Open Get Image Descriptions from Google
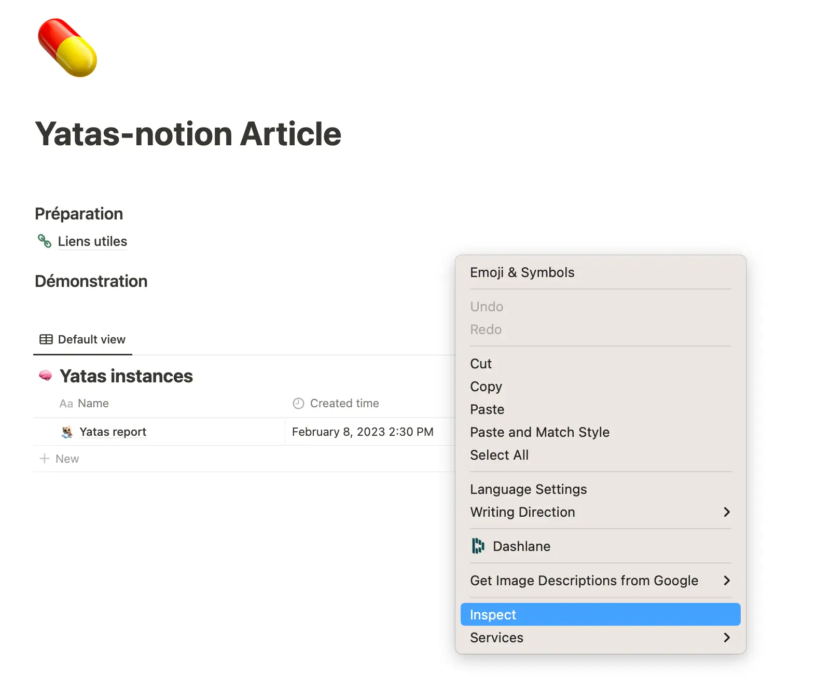Screen dimensions: 831x689 (x=600, y=581)
